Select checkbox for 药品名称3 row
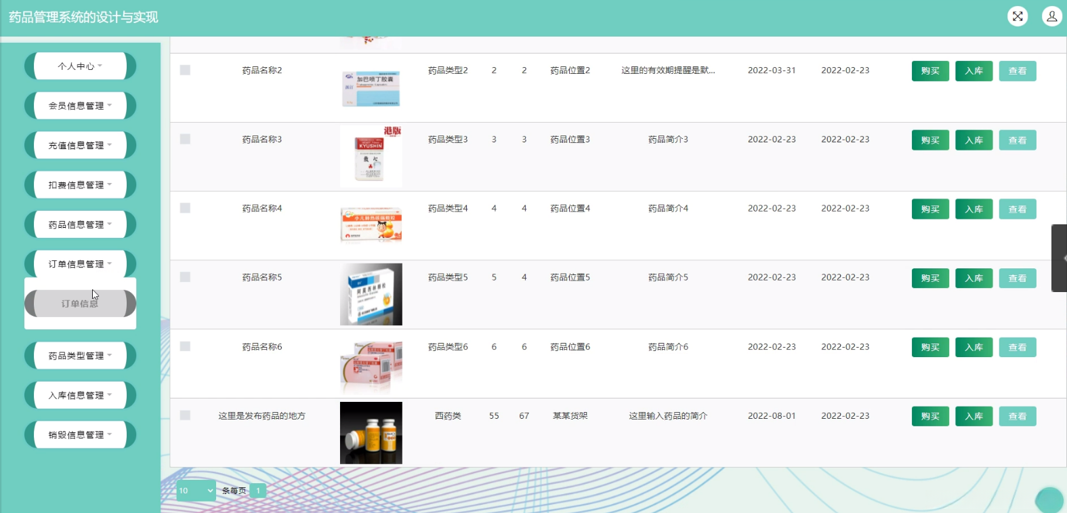 pos(185,139)
